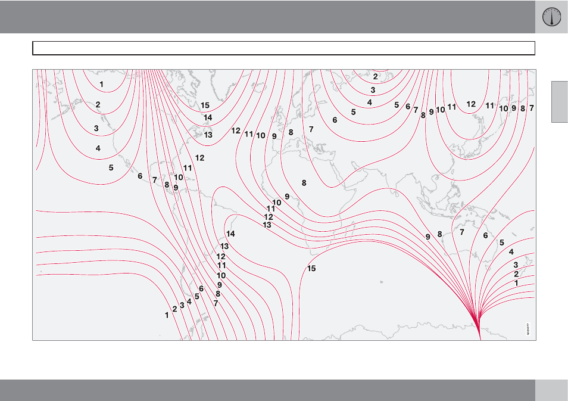Click the gauge icon in the header corner
The height and width of the screenshot is (401, 568).
[551, 17]
